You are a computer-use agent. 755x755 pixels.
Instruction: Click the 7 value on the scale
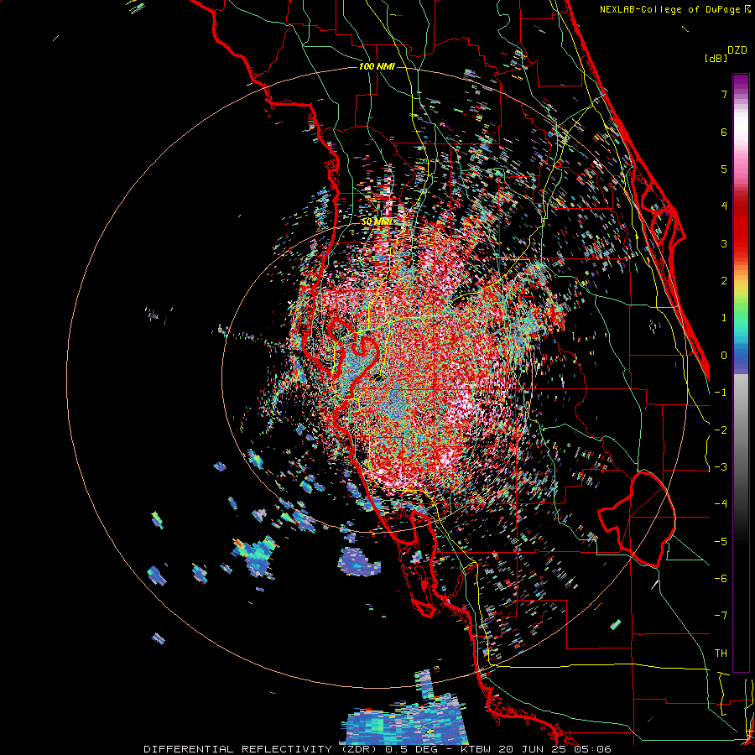click(724, 94)
